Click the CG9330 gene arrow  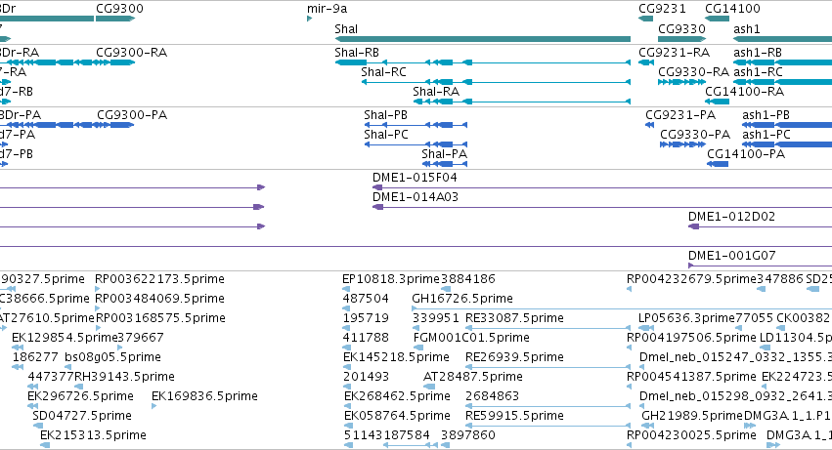(x=681, y=39)
